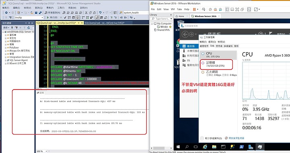Click the Save All icon in SSMS toolbar

pos(40,13)
